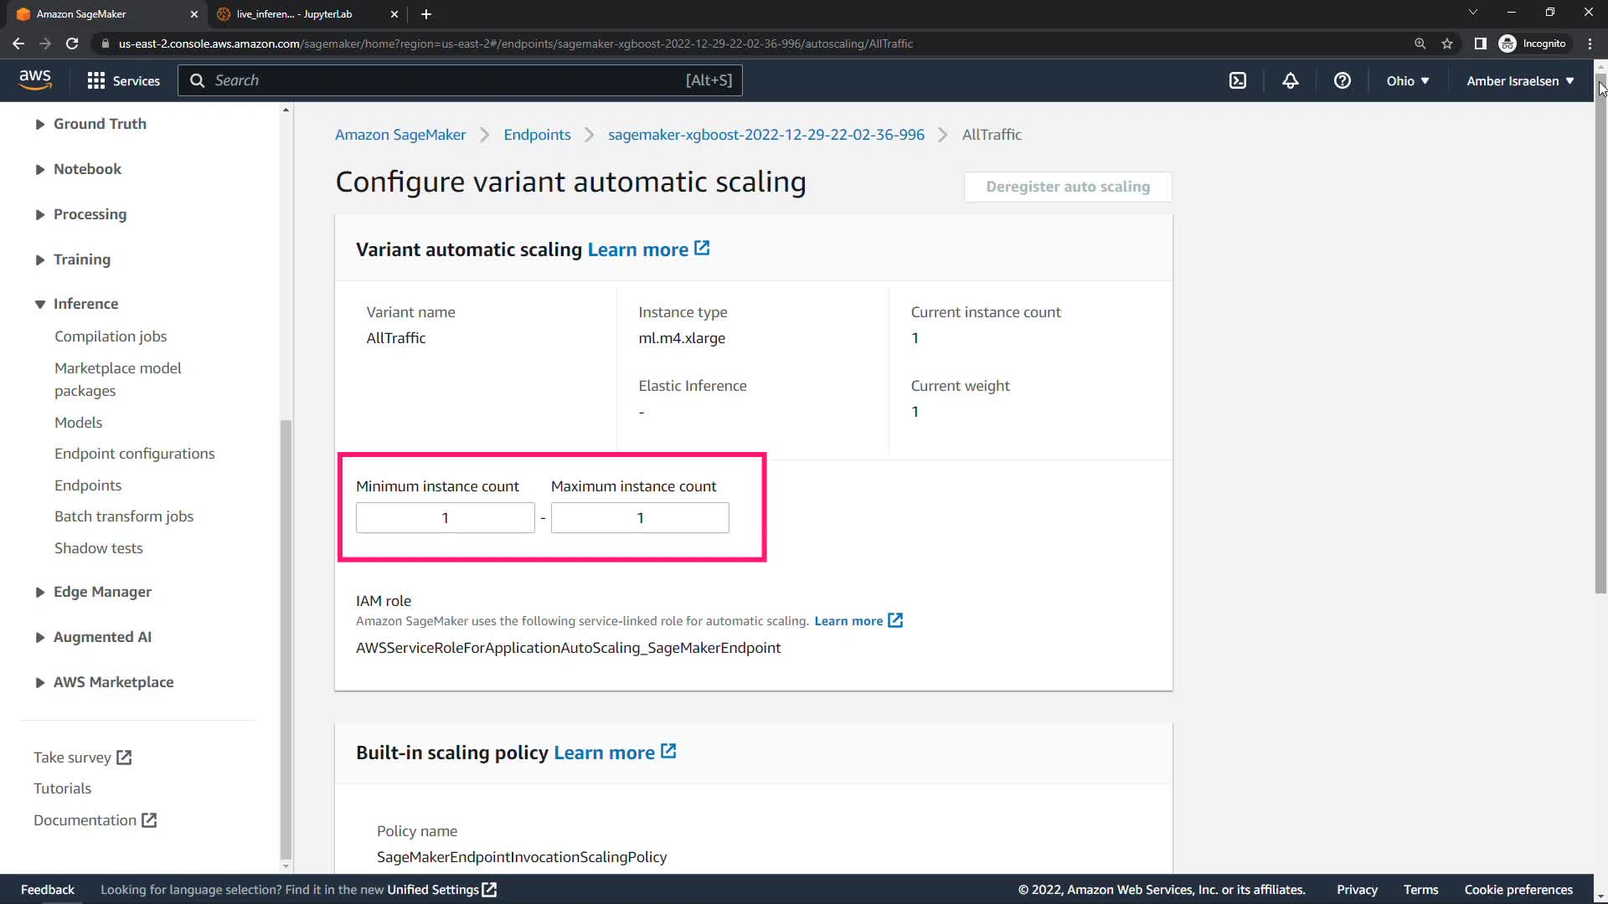Open the AWS CloudShell icon
Screen dimensions: 1608x904
coord(1238,80)
